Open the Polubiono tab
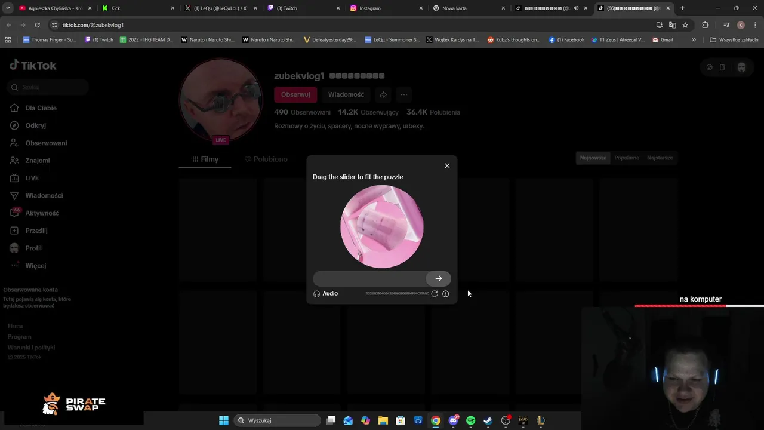764x430 pixels. 266,159
